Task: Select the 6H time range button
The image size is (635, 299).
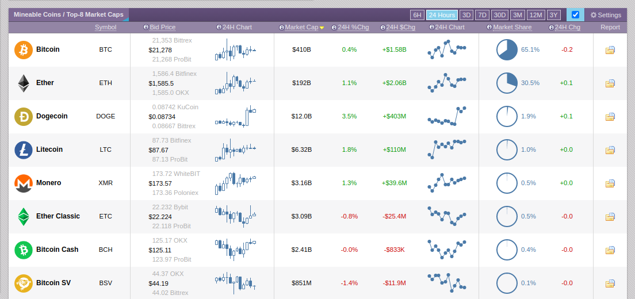Action: [x=418, y=15]
